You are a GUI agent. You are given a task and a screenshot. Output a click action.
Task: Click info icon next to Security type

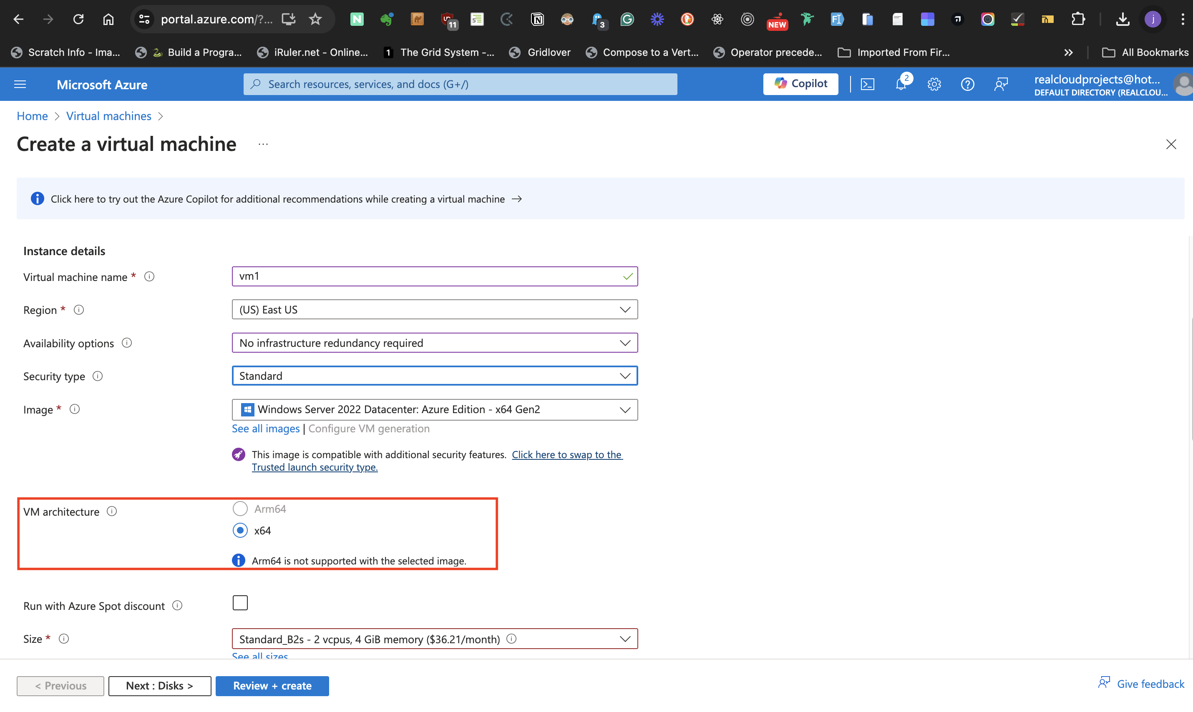(x=98, y=376)
